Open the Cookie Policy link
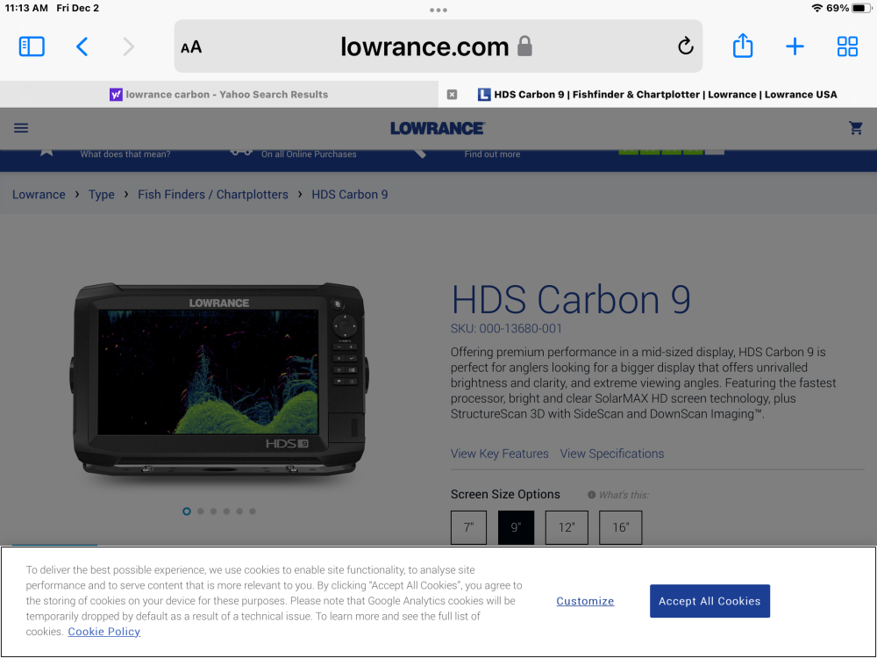 pos(104,632)
